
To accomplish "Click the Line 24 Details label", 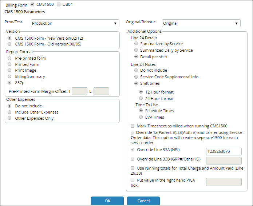I will coord(144,38).
